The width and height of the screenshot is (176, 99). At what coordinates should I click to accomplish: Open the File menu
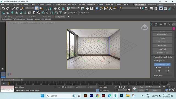[x=2, y=4]
